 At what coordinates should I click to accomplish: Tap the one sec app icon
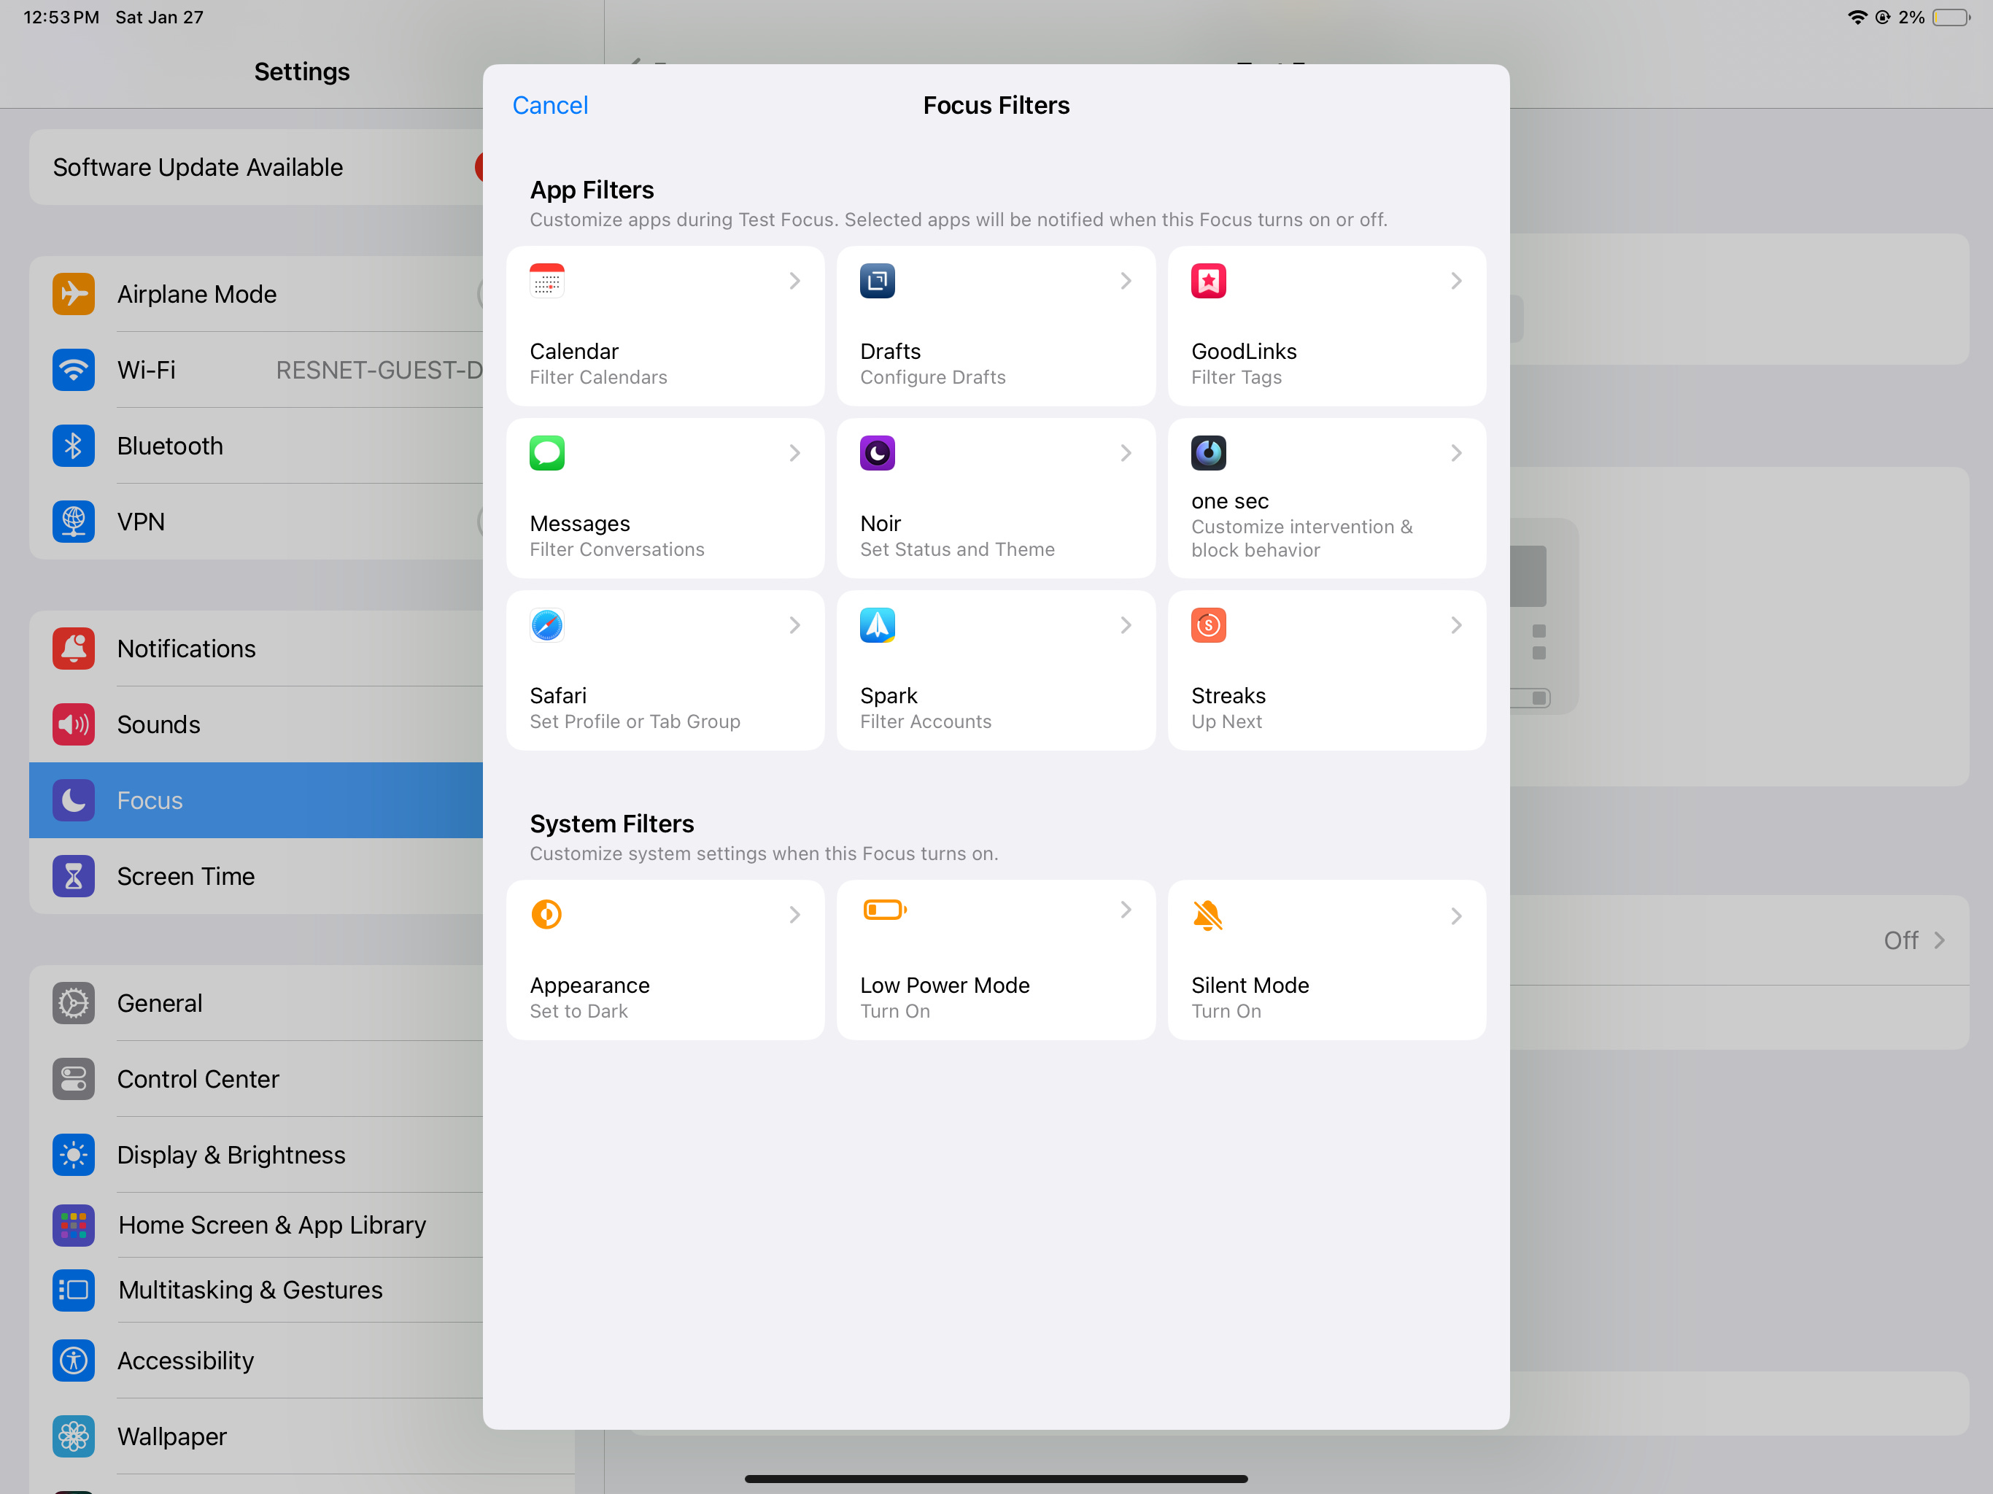click(x=1208, y=453)
